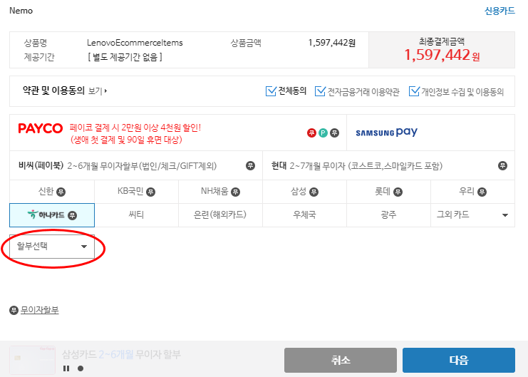The image size is (528, 377).
Task: Click the final amount 1,597,442원 in red
Action: (x=442, y=56)
